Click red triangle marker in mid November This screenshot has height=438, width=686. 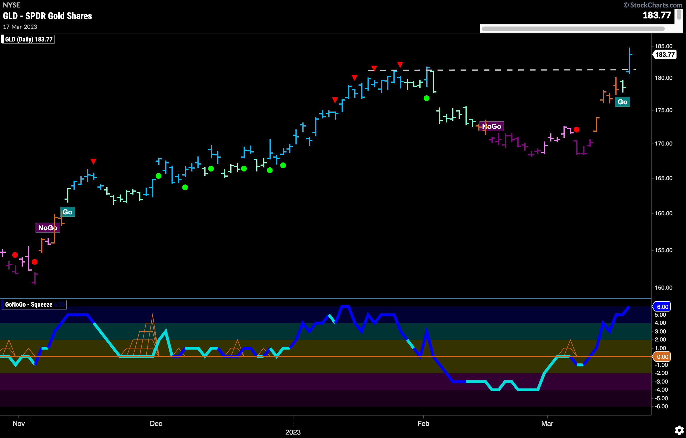coord(93,161)
